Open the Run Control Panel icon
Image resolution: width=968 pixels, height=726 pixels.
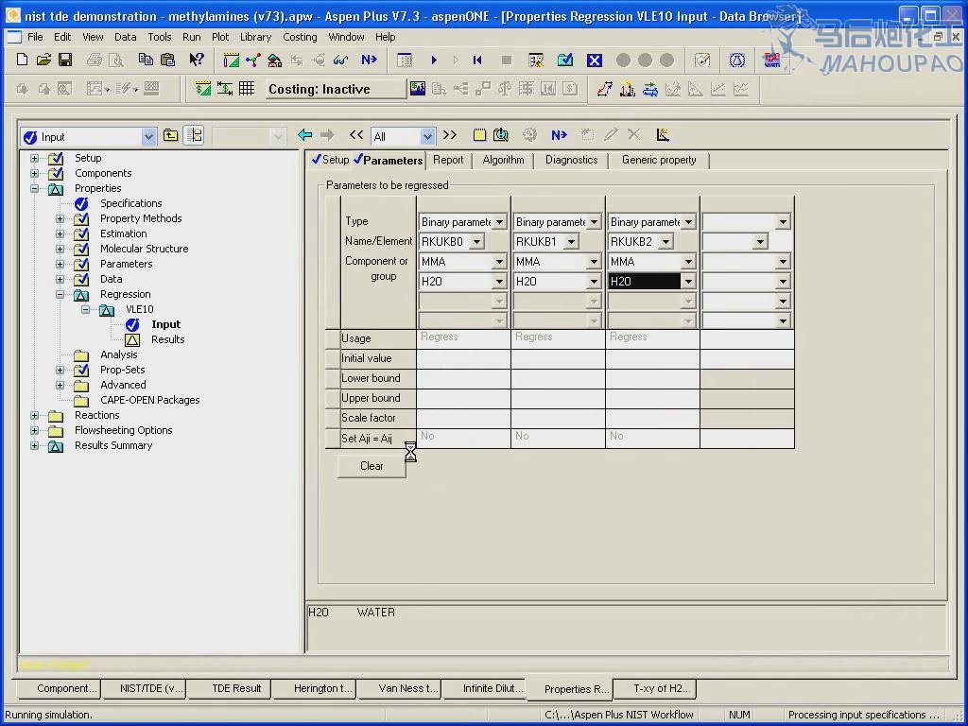pyautogui.click(x=536, y=60)
